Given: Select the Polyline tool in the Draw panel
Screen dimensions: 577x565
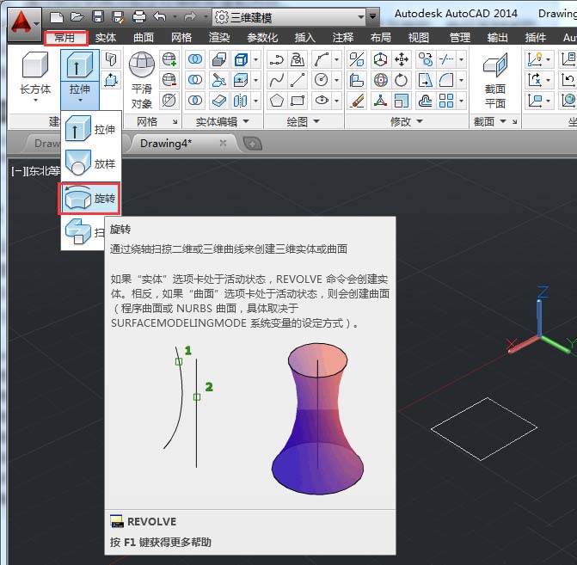Looking at the screenshot, I should (277, 59).
